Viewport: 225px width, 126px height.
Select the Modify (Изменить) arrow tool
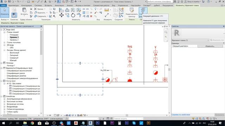coord(5,13)
